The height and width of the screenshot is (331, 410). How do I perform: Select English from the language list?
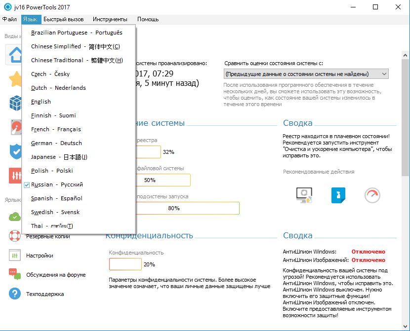pos(41,102)
